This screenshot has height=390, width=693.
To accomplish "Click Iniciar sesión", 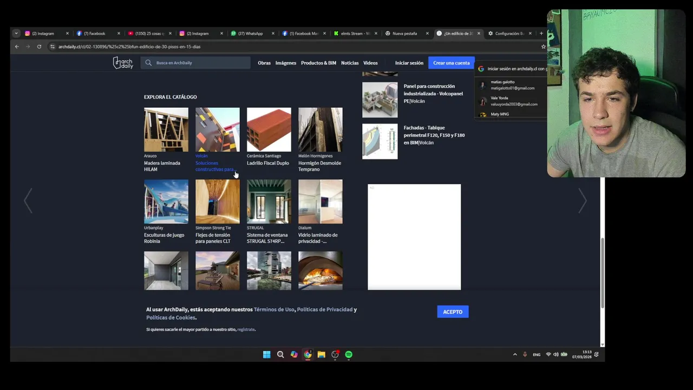I will pyautogui.click(x=409, y=63).
